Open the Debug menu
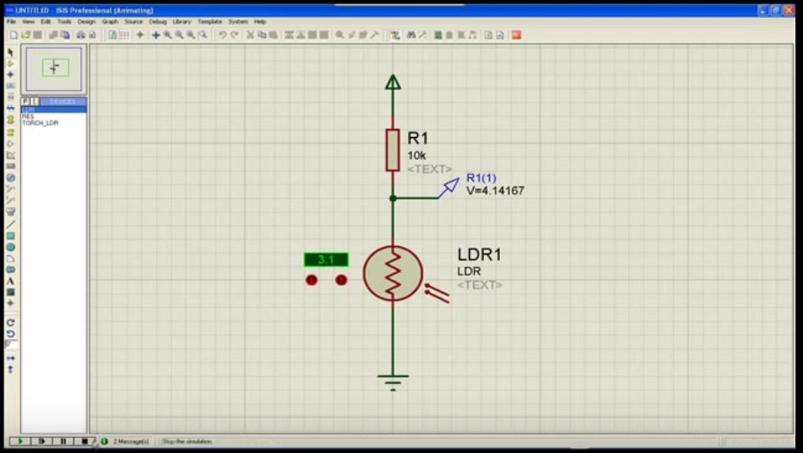 158,22
